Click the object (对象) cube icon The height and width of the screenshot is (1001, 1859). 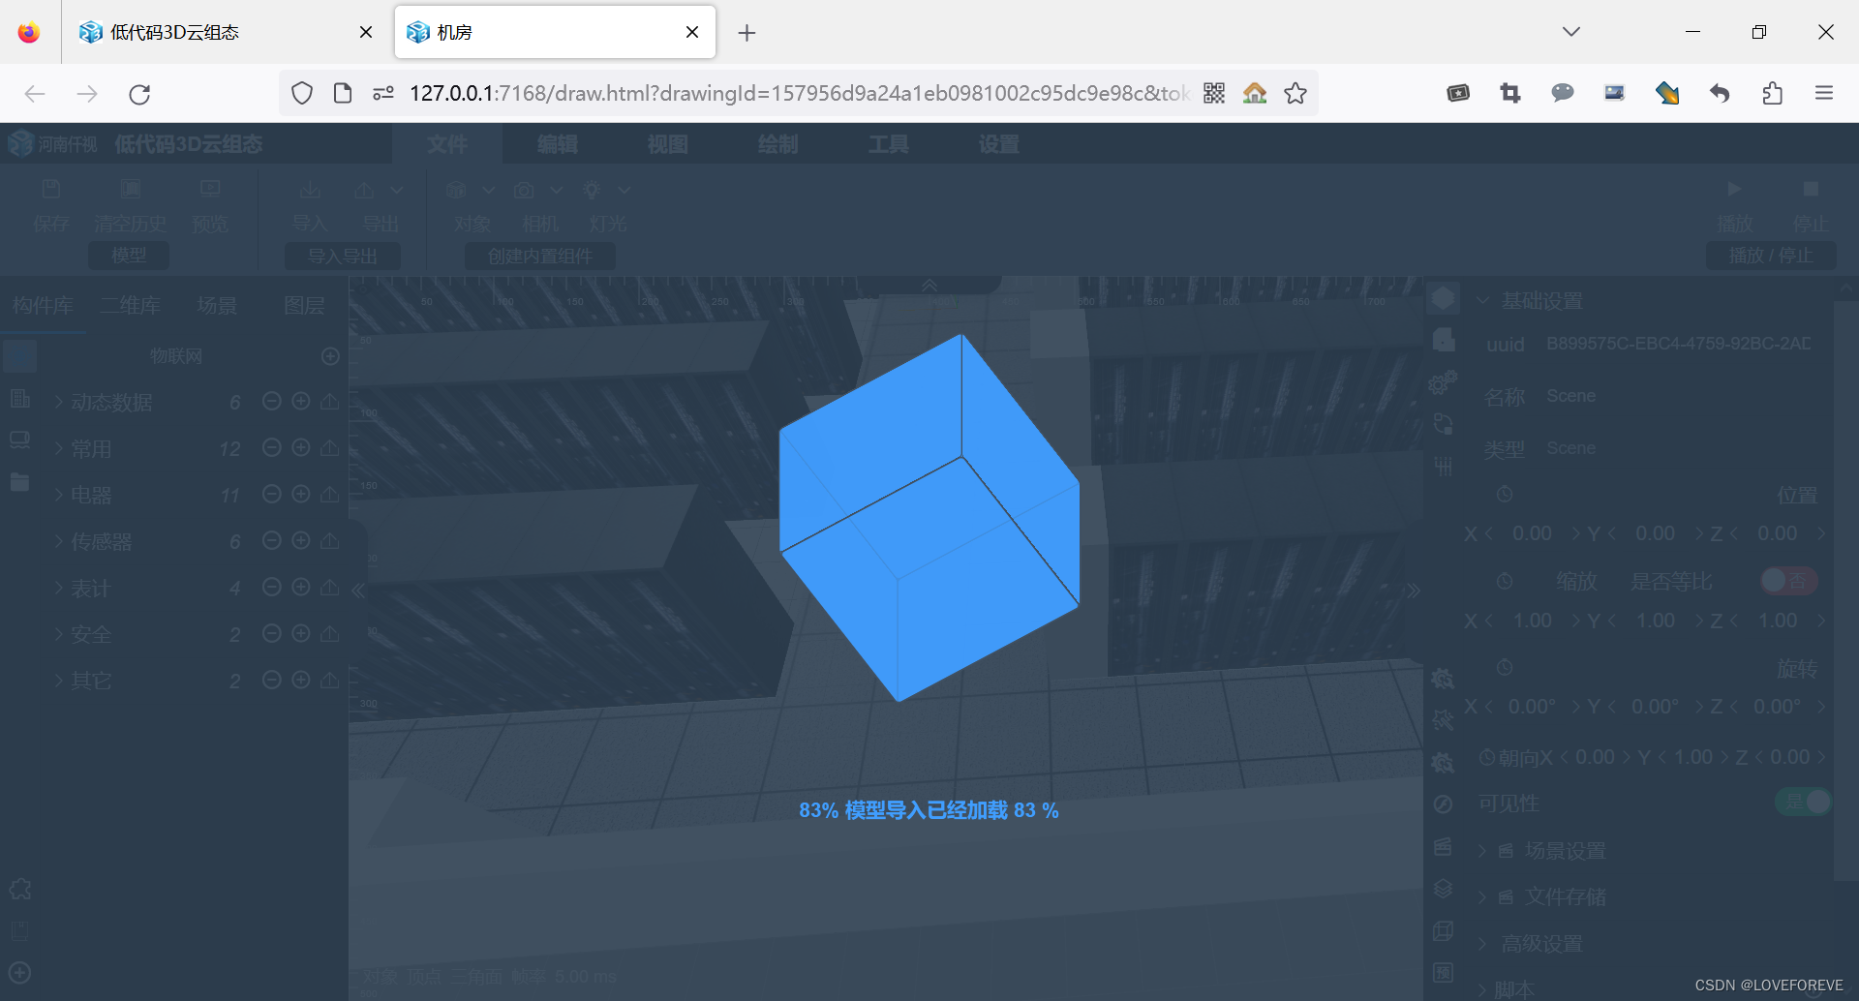pyautogui.click(x=457, y=190)
